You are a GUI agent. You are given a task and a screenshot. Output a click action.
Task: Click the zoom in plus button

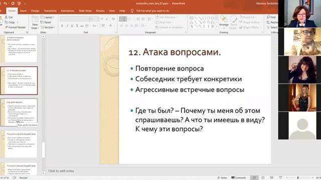coord(313,178)
